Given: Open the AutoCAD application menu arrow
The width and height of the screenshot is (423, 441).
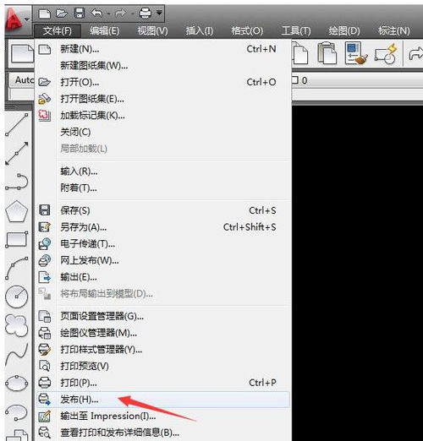Looking at the screenshot, I should point(27,19).
